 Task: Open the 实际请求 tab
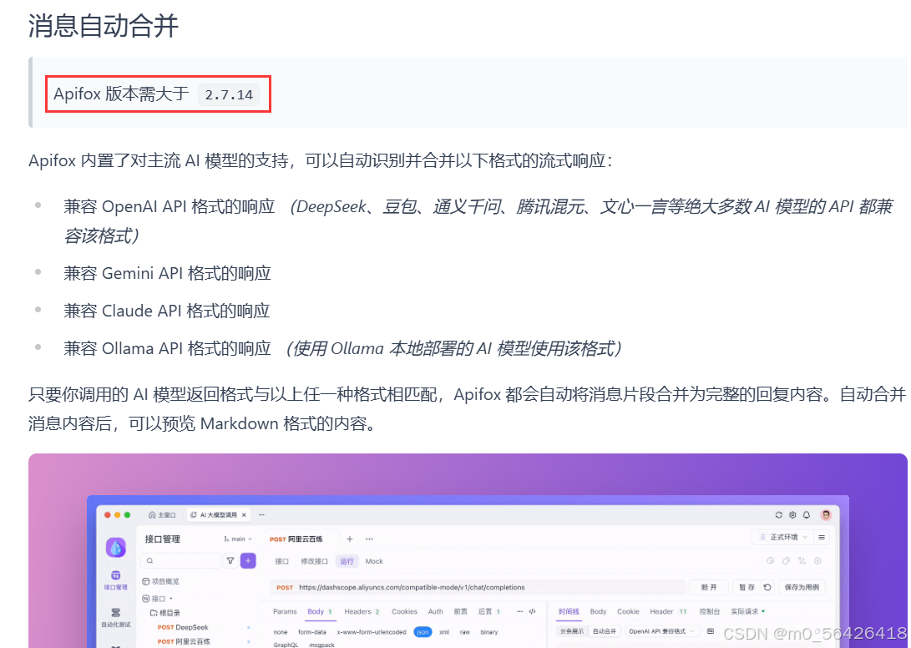(x=747, y=611)
